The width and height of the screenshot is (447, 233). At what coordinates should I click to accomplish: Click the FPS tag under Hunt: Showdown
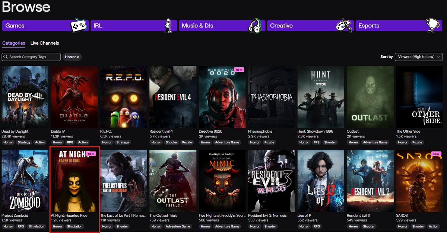pyautogui.click(x=317, y=142)
